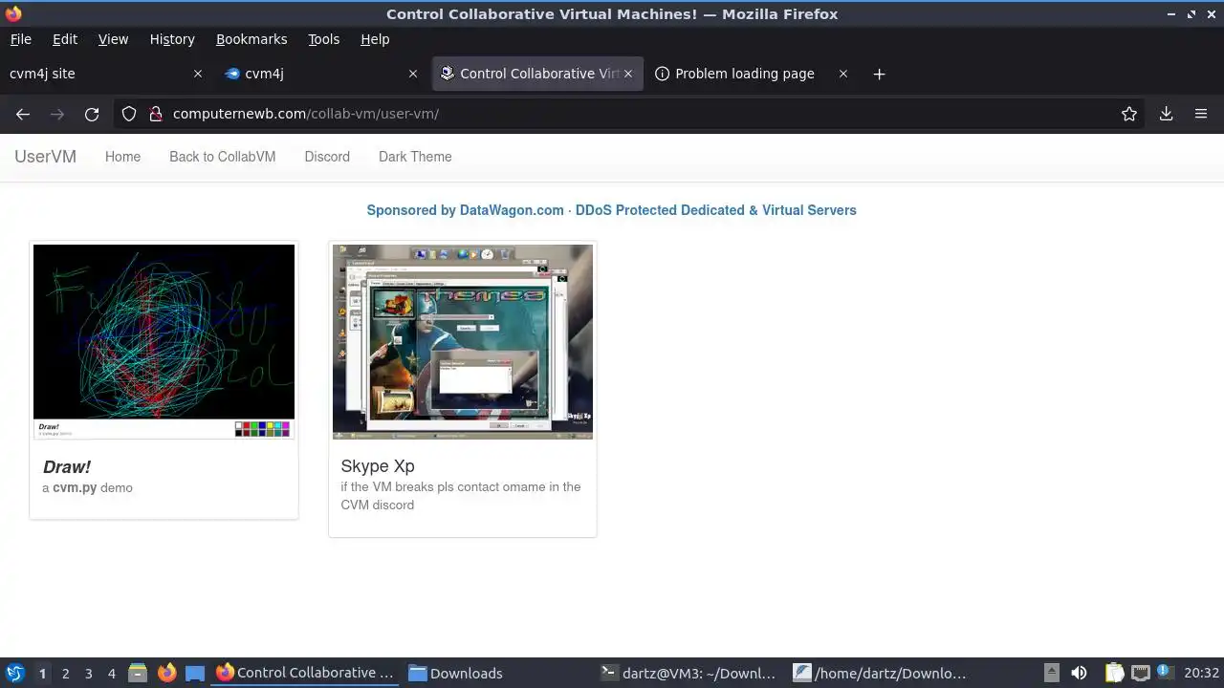Viewport: 1224px width, 688px height.
Task: Open the clipboard manager tray icon
Action: 1114,673
